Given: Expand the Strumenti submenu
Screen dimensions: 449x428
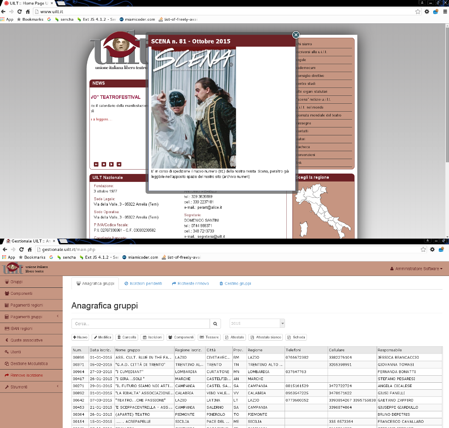Looking at the screenshot, I should [31, 387].
